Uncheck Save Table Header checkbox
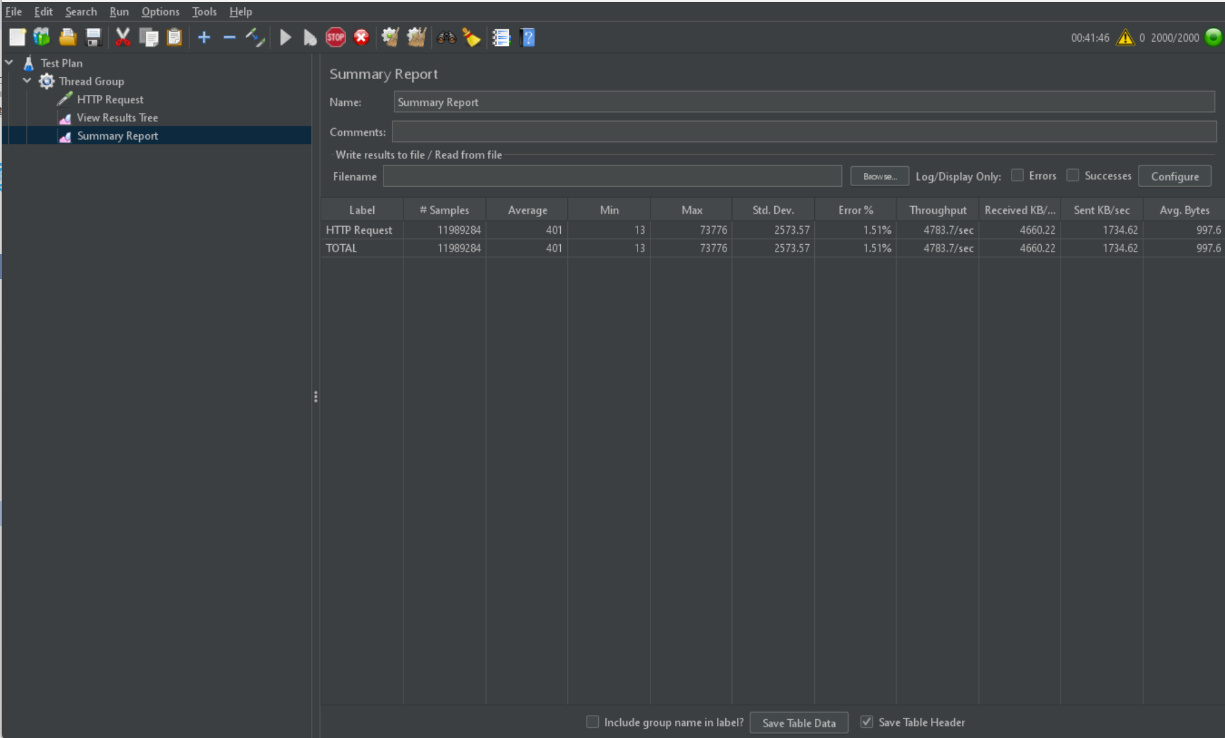This screenshot has width=1225, height=738. 867,722
